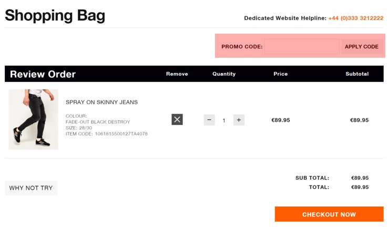Select the item code text
This screenshot has height=227, width=389.
coord(106,133)
